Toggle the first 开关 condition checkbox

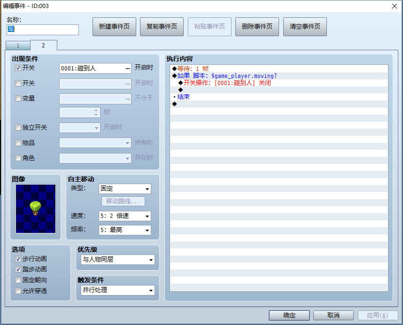click(x=18, y=68)
